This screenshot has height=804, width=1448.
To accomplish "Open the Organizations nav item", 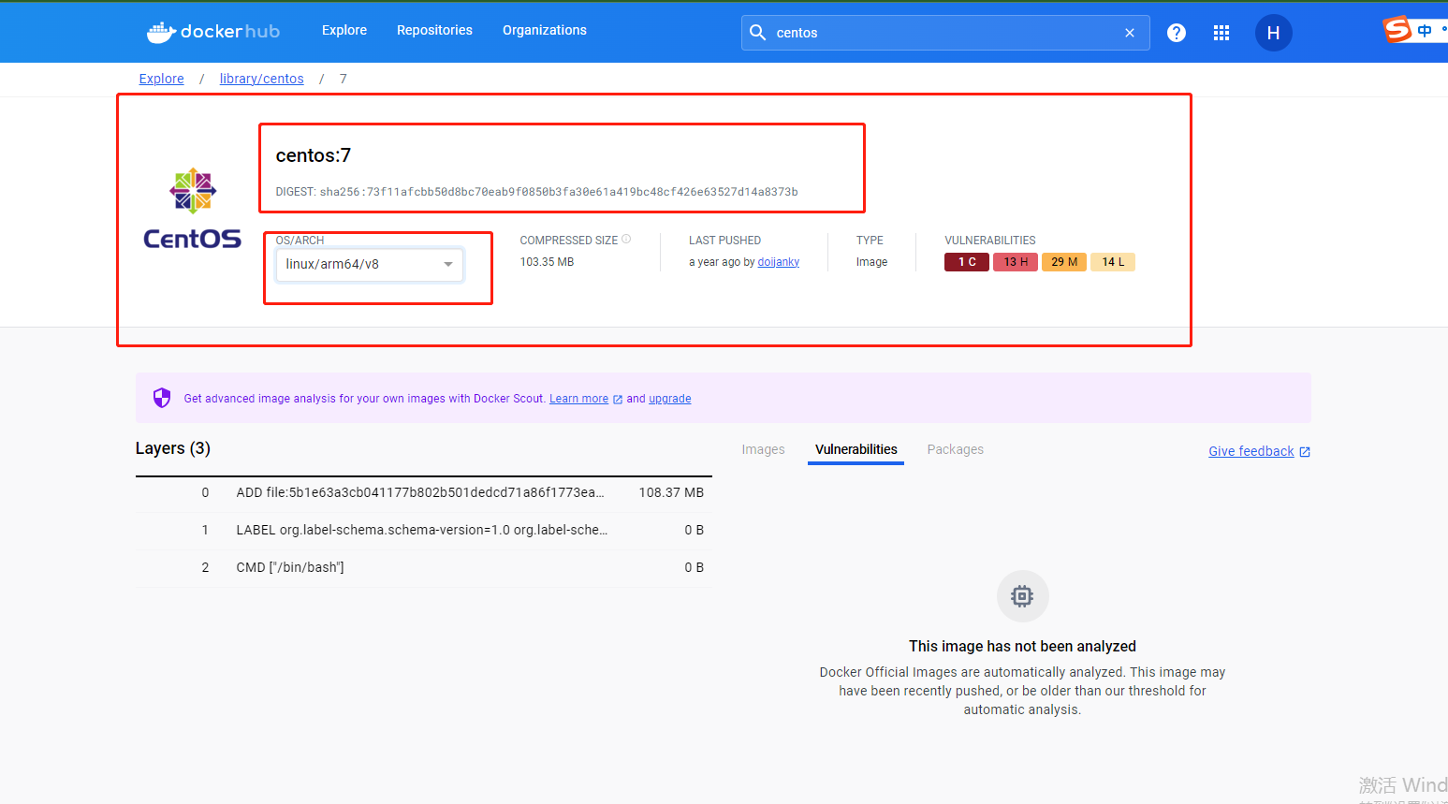I will pos(545,30).
